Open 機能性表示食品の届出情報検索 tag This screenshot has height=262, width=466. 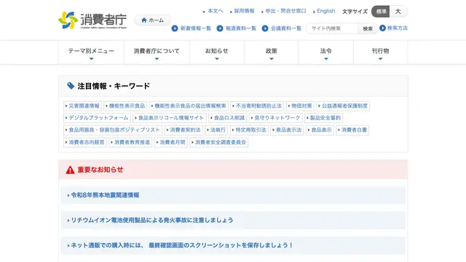189,106
